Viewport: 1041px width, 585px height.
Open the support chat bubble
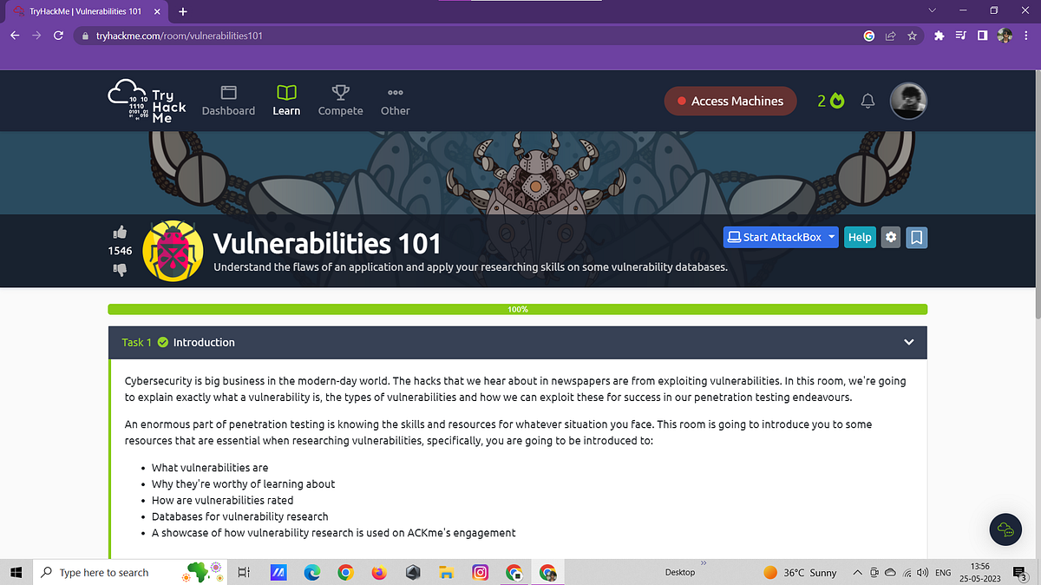(x=1005, y=529)
